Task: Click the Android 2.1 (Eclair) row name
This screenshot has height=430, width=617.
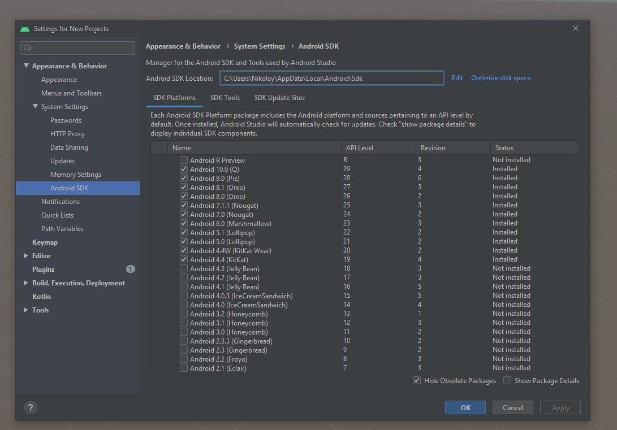Action: point(218,368)
